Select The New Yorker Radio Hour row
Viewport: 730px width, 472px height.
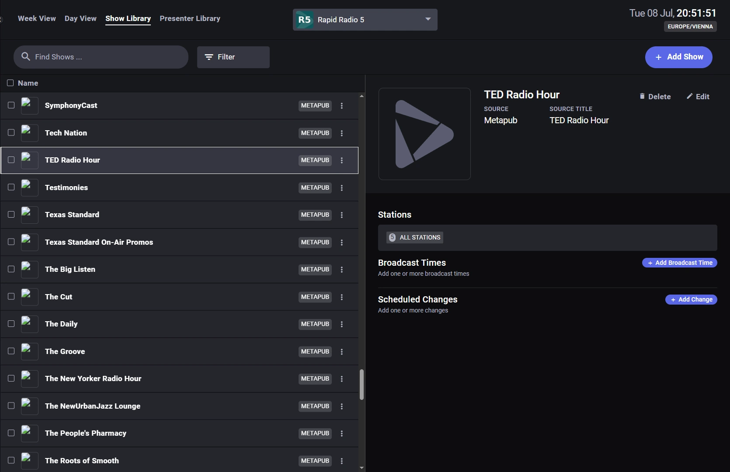(x=179, y=378)
